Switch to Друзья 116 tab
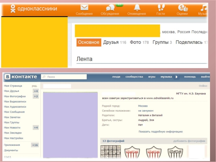Image resolution: width=216 pixels, height=162 pixels. click(114, 42)
